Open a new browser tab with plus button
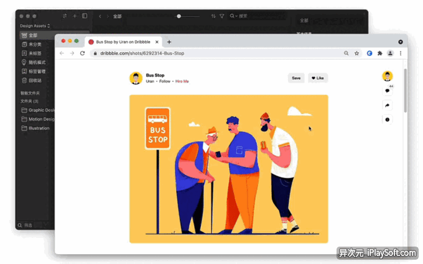Viewport: 423px width, 264px height. [169, 42]
